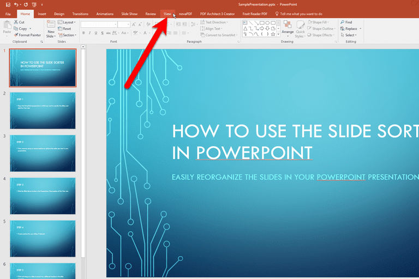The image size is (419, 279).
Task: Click the Save icon in quick access toolbar
Action: (8, 4)
